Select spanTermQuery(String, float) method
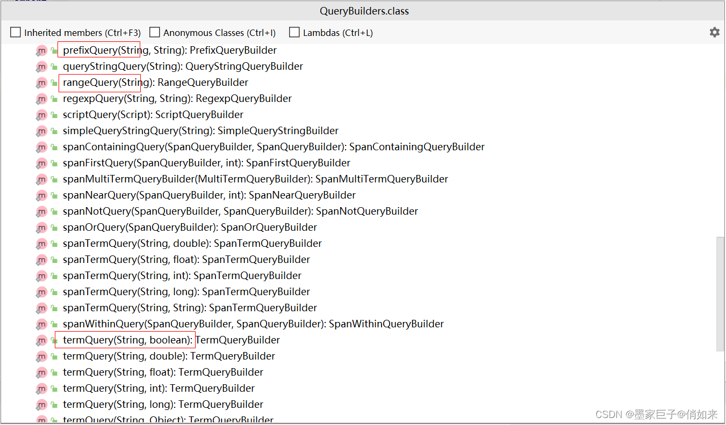This screenshot has height=425, width=726. [186, 260]
